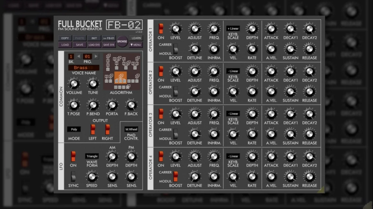The width and height of the screenshot is (373, 209).
Task: Click Operator 3 DECAY1 knob
Action: click(290, 114)
